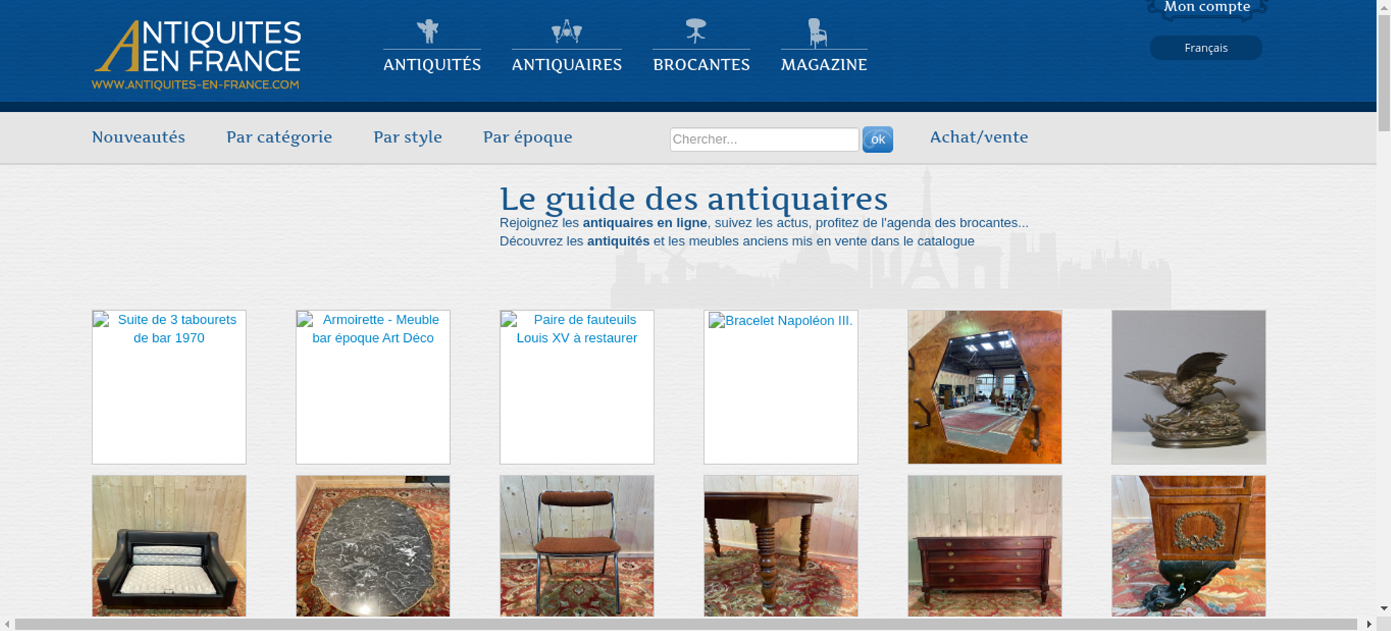The height and width of the screenshot is (631, 1391).
Task: Go to the Achat/vente page
Action: [x=979, y=137]
